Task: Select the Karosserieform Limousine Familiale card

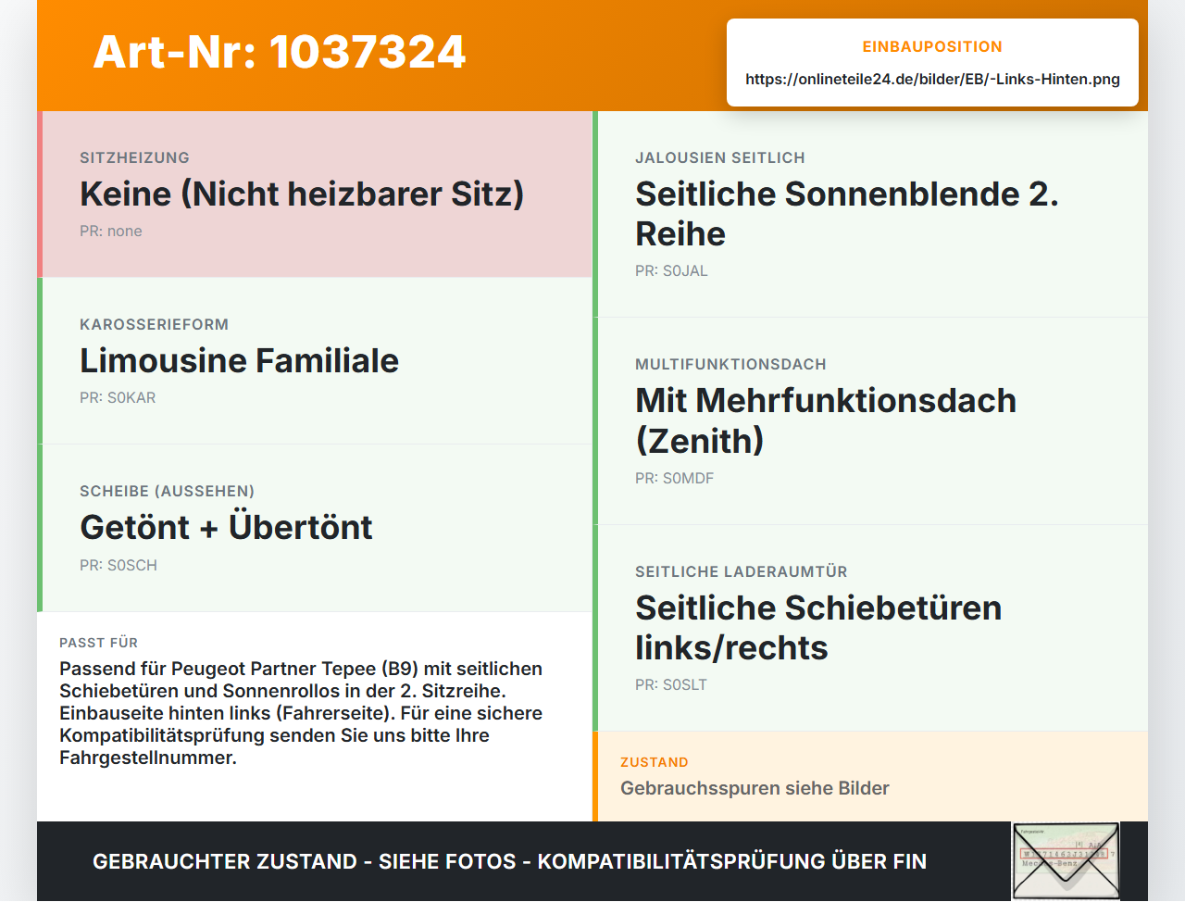Action: [315, 361]
